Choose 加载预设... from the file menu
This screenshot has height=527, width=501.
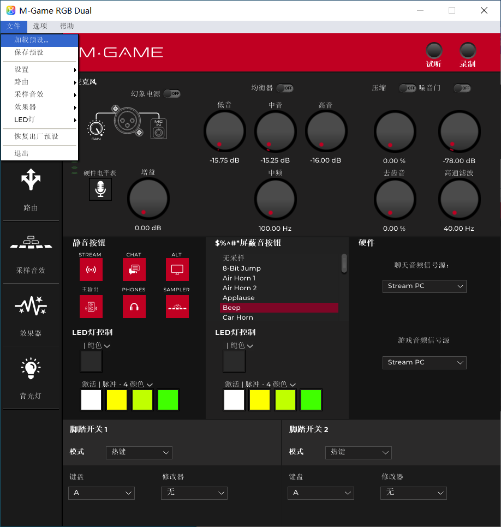point(40,40)
